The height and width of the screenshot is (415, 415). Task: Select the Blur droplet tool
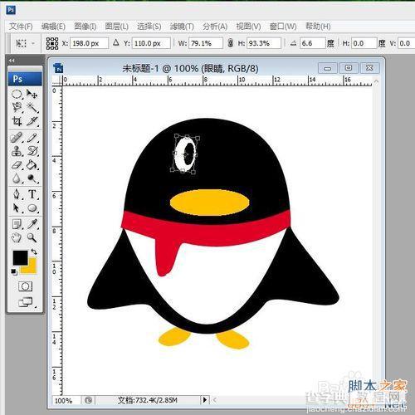coord(17,178)
